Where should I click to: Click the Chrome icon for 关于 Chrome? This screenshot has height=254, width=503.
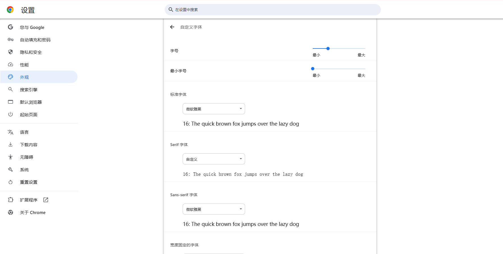click(11, 212)
